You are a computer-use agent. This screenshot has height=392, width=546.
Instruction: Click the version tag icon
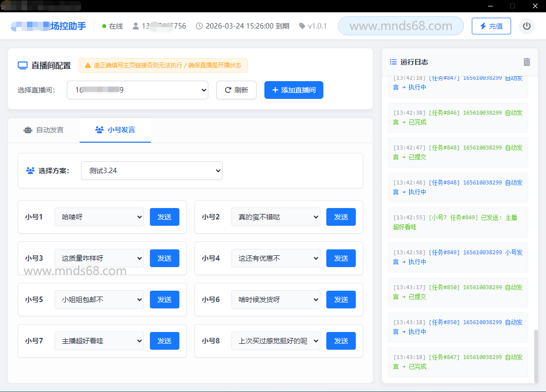(302, 26)
